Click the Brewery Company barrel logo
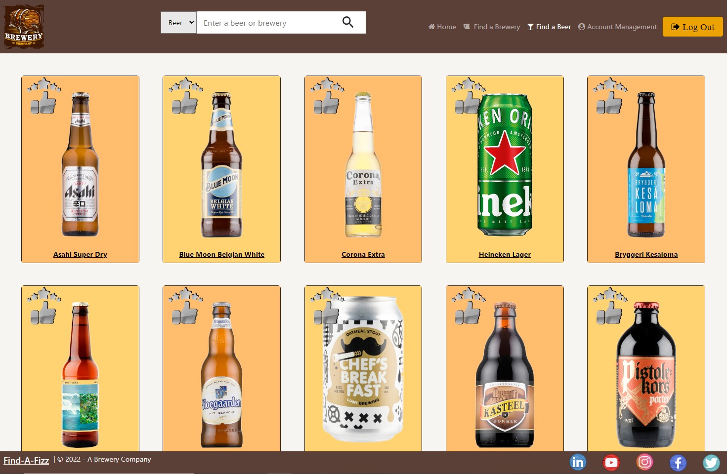 click(x=24, y=27)
